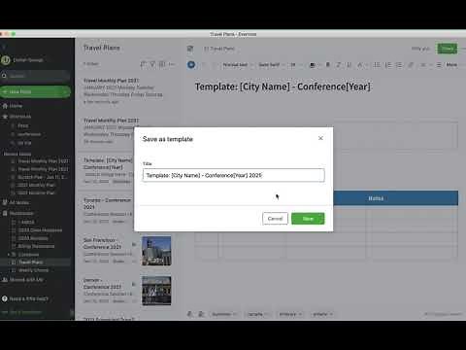Open the fourth tag dropdown in footer
The height and width of the screenshot is (350, 466).
click(x=322, y=314)
